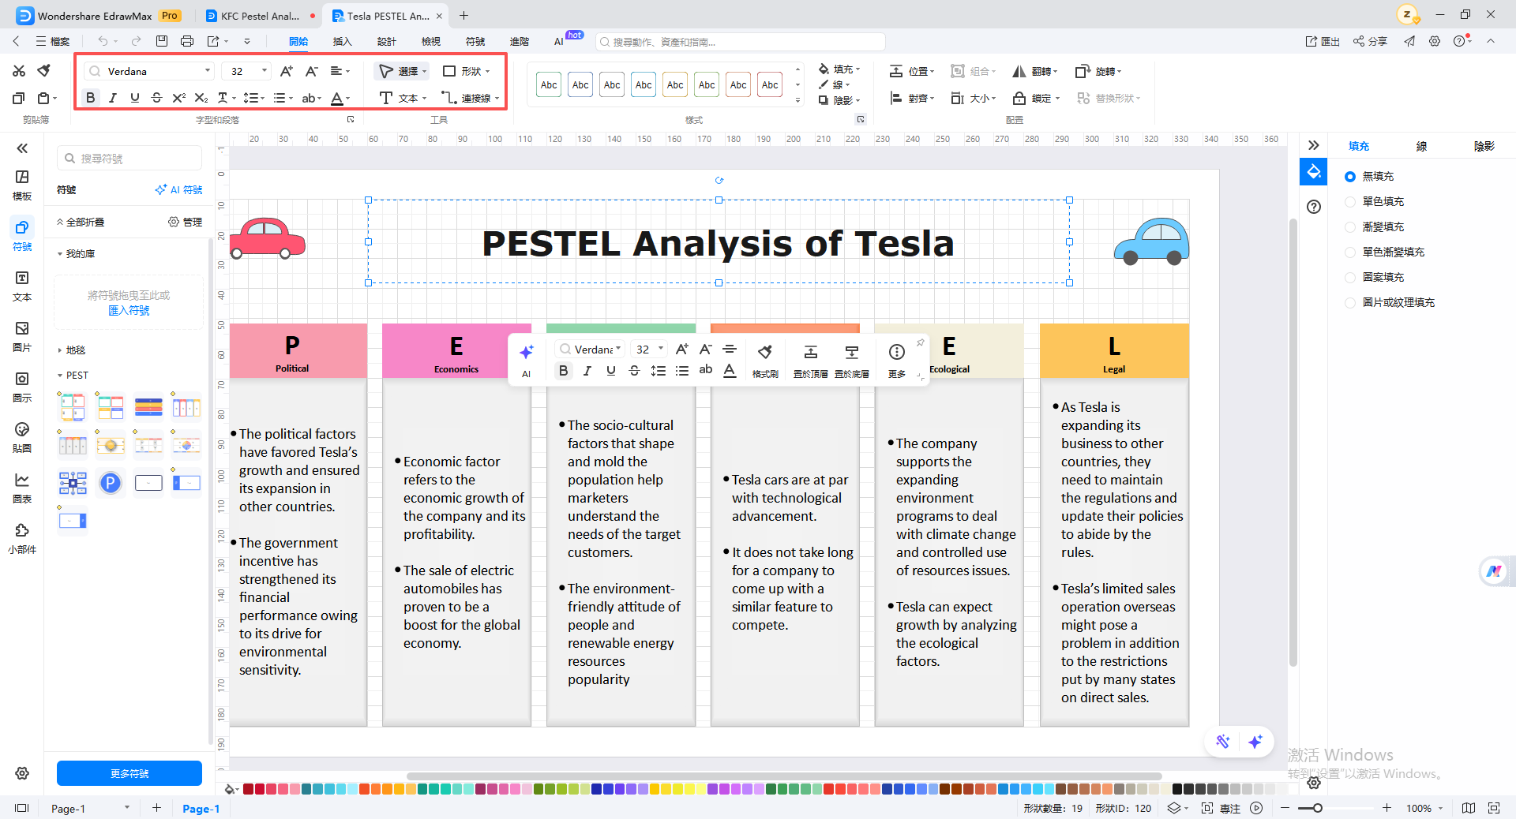This screenshot has width=1516, height=819.
Task: Click the Undo arrow in the top toolbar
Action: (103, 41)
